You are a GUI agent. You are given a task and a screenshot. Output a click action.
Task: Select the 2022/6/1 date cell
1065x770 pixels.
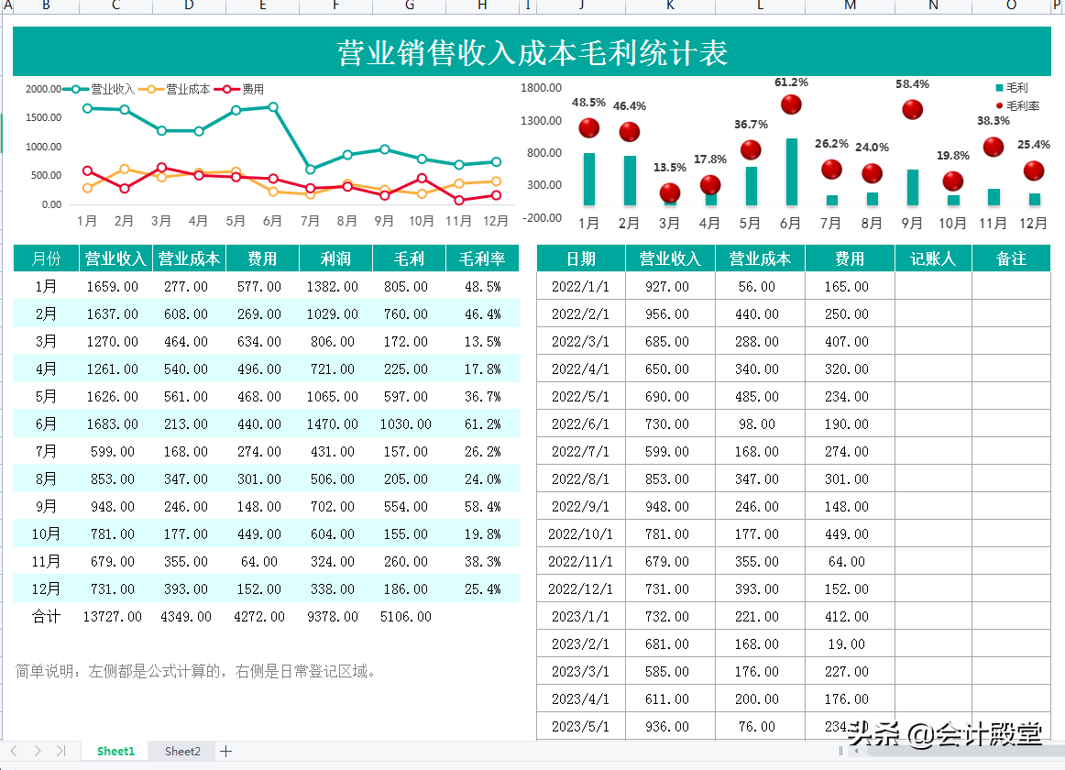[x=580, y=423]
